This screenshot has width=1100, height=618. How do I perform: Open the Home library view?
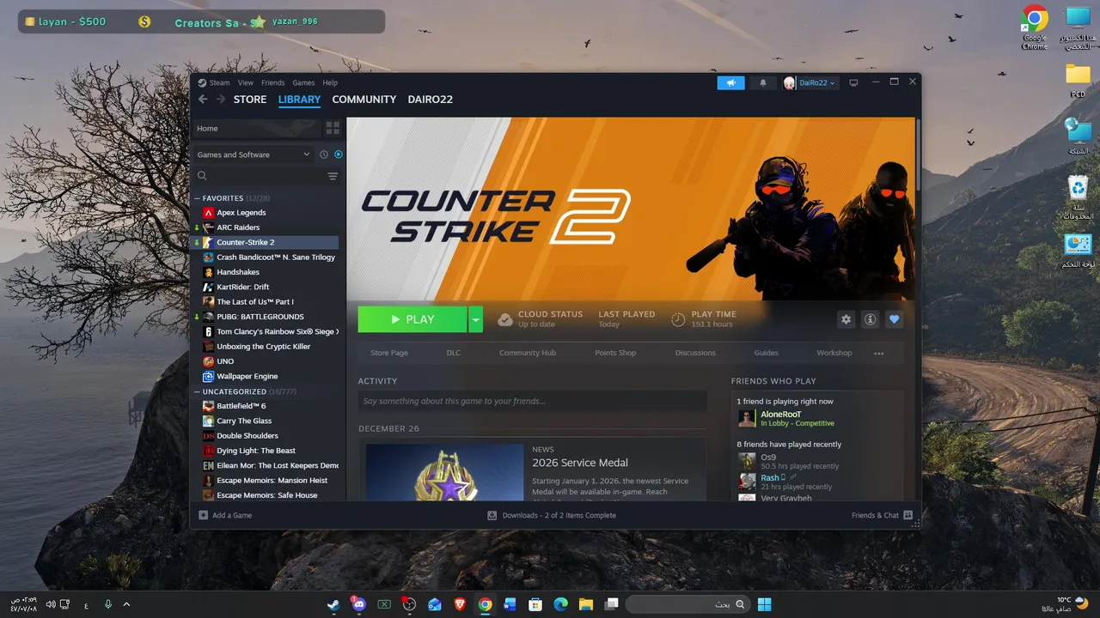pos(256,129)
